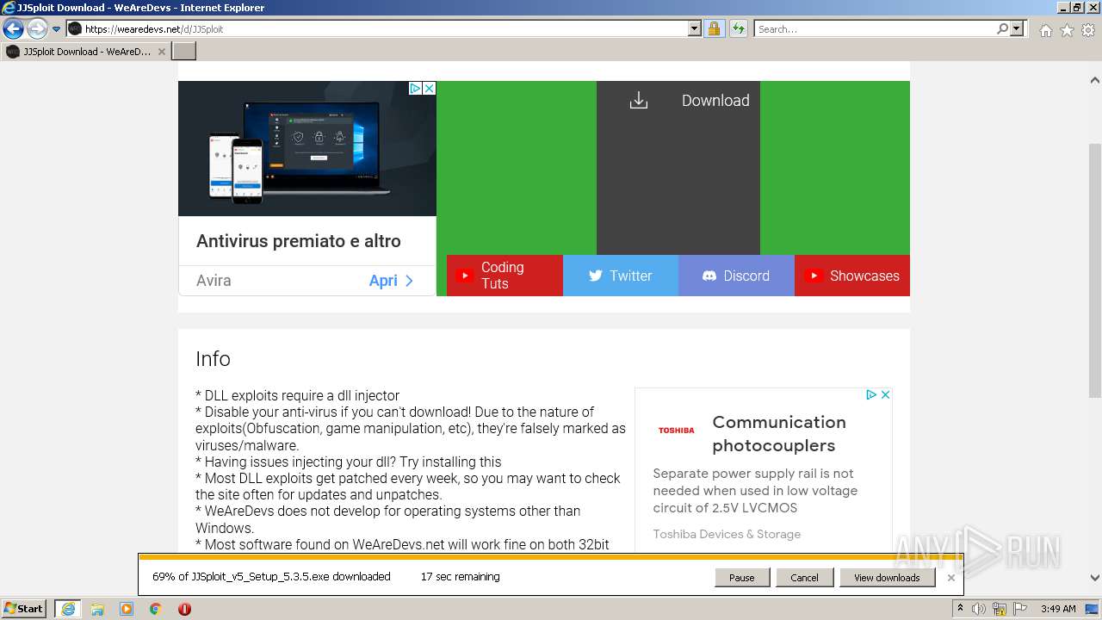1102x620 pixels.
Task: Click YouTube icon on Coding Tuts
Action: 464,276
